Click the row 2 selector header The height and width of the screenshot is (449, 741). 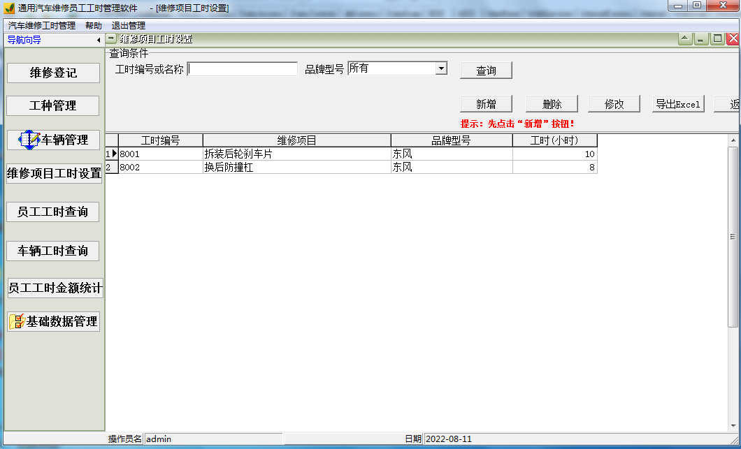[112, 167]
